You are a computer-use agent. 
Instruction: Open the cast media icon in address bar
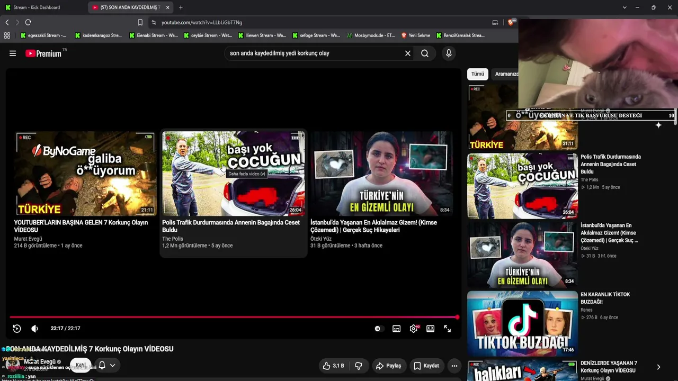[495, 22]
